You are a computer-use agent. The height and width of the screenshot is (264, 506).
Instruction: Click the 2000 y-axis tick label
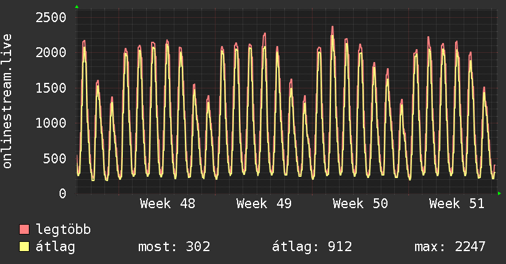[49, 53]
